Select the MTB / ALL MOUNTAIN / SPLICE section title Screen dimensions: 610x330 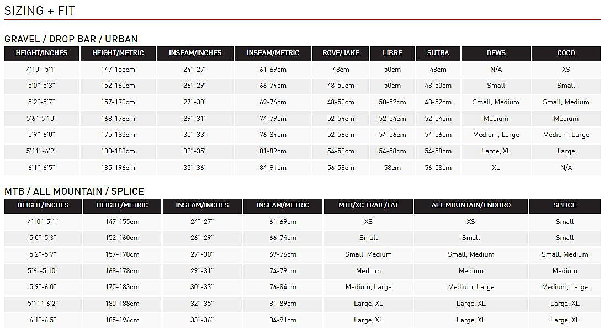(74, 191)
